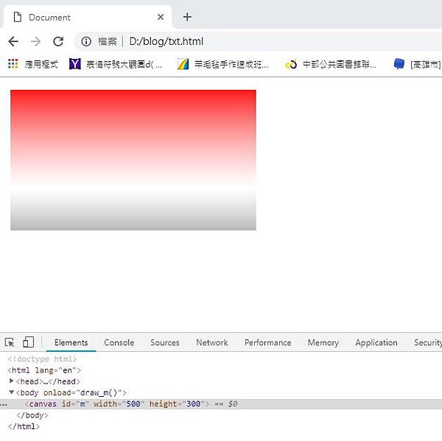This screenshot has height=441, width=442.
Task: View site info via the info icon
Action: [86, 41]
